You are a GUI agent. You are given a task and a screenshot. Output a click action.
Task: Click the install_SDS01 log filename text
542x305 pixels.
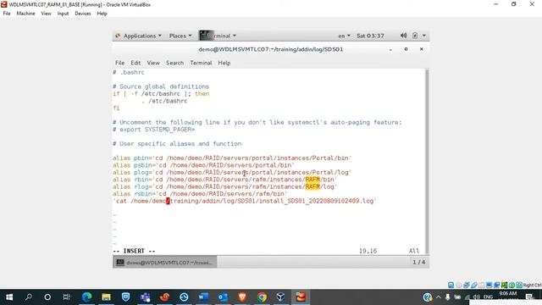(x=316, y=201)
